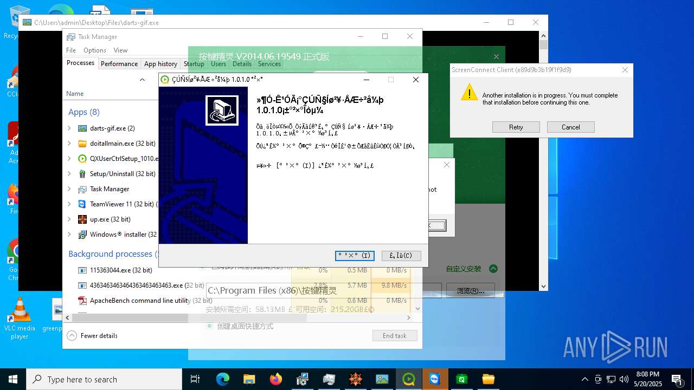Screen dimensions: 694x390
Task: Expand Task Manager process row
Action: (69, 189)
